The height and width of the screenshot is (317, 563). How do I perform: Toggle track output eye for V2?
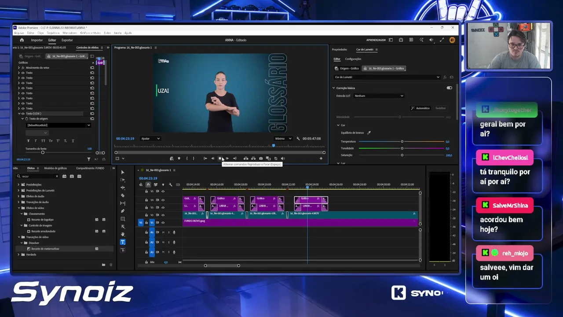(x=163, y=215)
